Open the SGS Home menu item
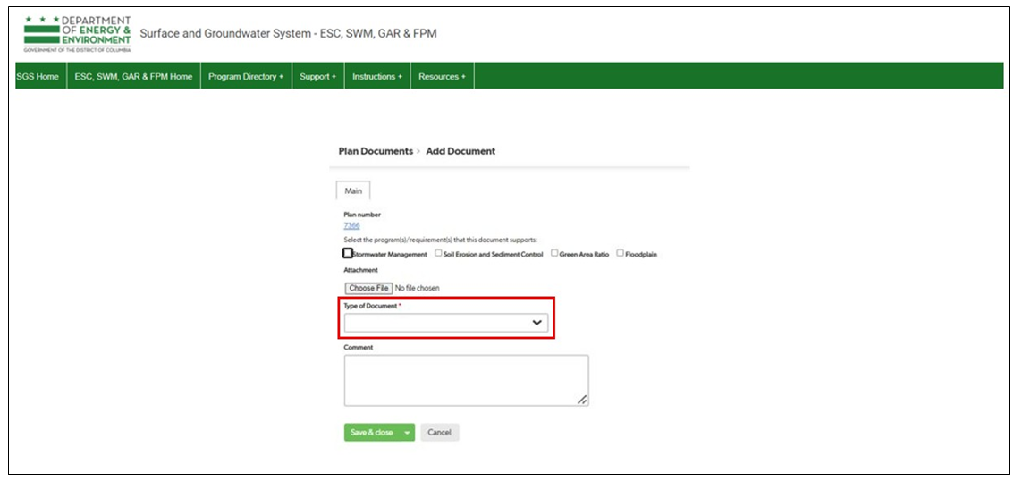The height and width of the screenshot is (481, 1014). [38, 77]
